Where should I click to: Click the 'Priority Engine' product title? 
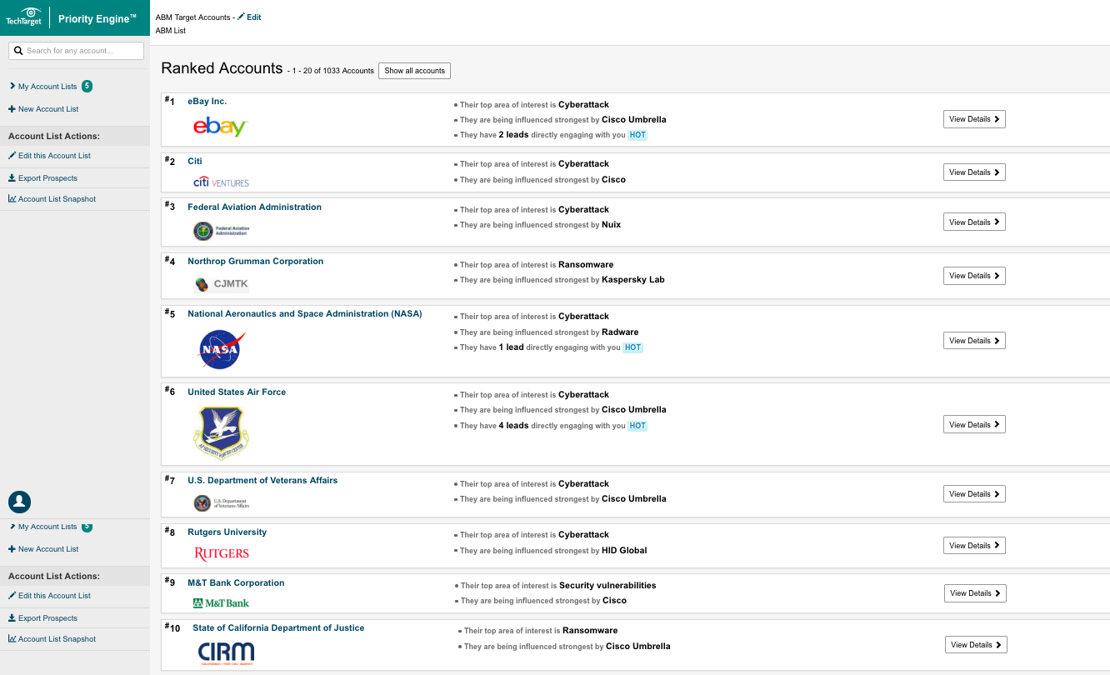click(x=97, y=18)
